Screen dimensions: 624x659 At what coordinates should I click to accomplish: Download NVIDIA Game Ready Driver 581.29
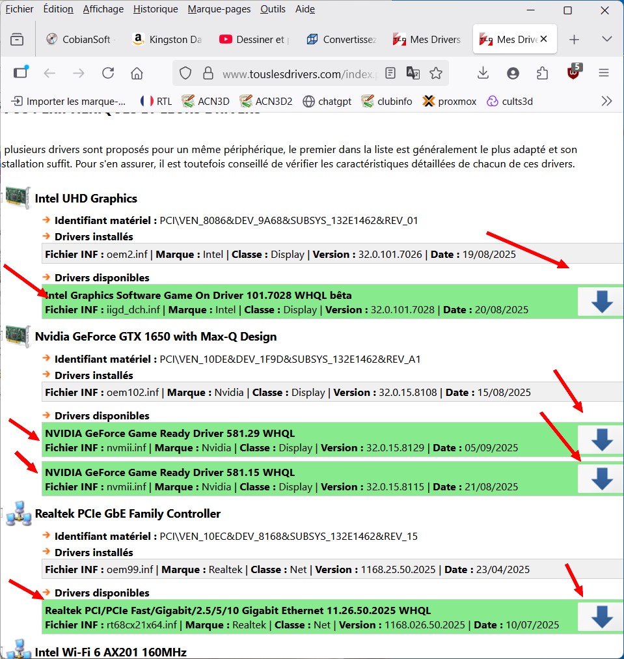coord(601,440)
